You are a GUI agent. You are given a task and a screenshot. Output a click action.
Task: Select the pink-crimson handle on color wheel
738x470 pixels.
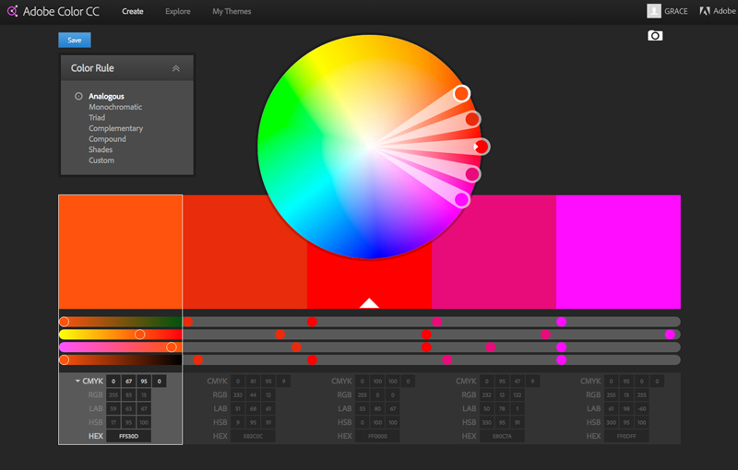pos(472,174)
